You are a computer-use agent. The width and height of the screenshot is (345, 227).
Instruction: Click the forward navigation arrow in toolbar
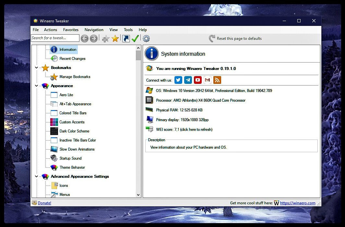pyautogui.click(x=94, y=39)
